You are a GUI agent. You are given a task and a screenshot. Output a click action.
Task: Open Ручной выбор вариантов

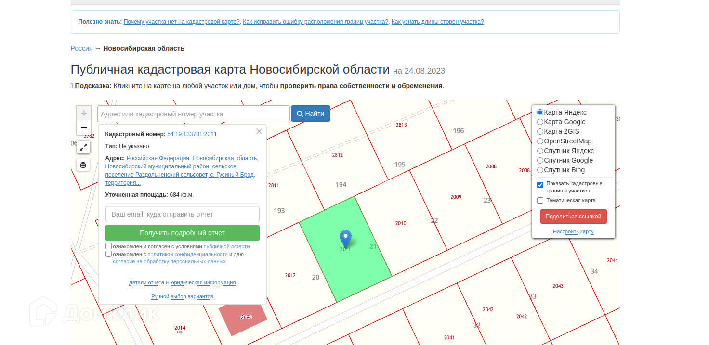click(x=182, y=296)
